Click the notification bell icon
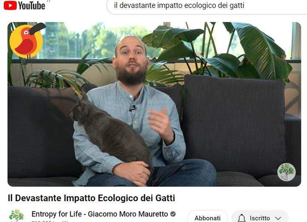 coord(242,218)
